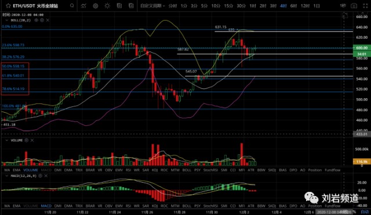Select BOLL in upper indicator row
371x215 pixels.
click(187, 170)
